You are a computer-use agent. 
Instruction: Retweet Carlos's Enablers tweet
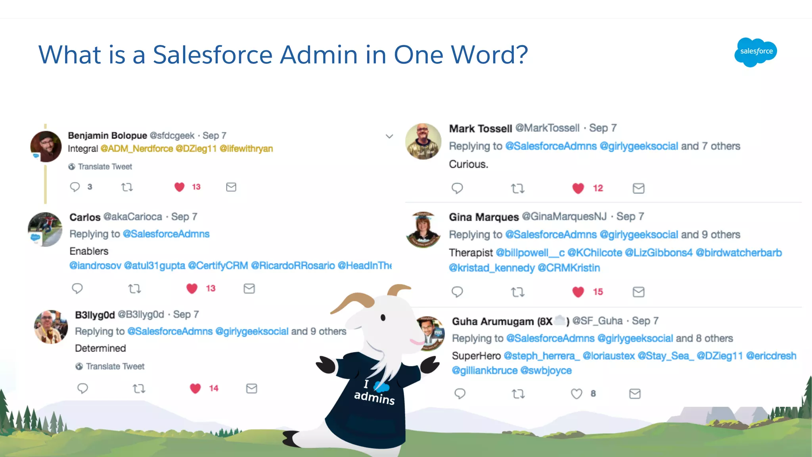coord(135,288)
